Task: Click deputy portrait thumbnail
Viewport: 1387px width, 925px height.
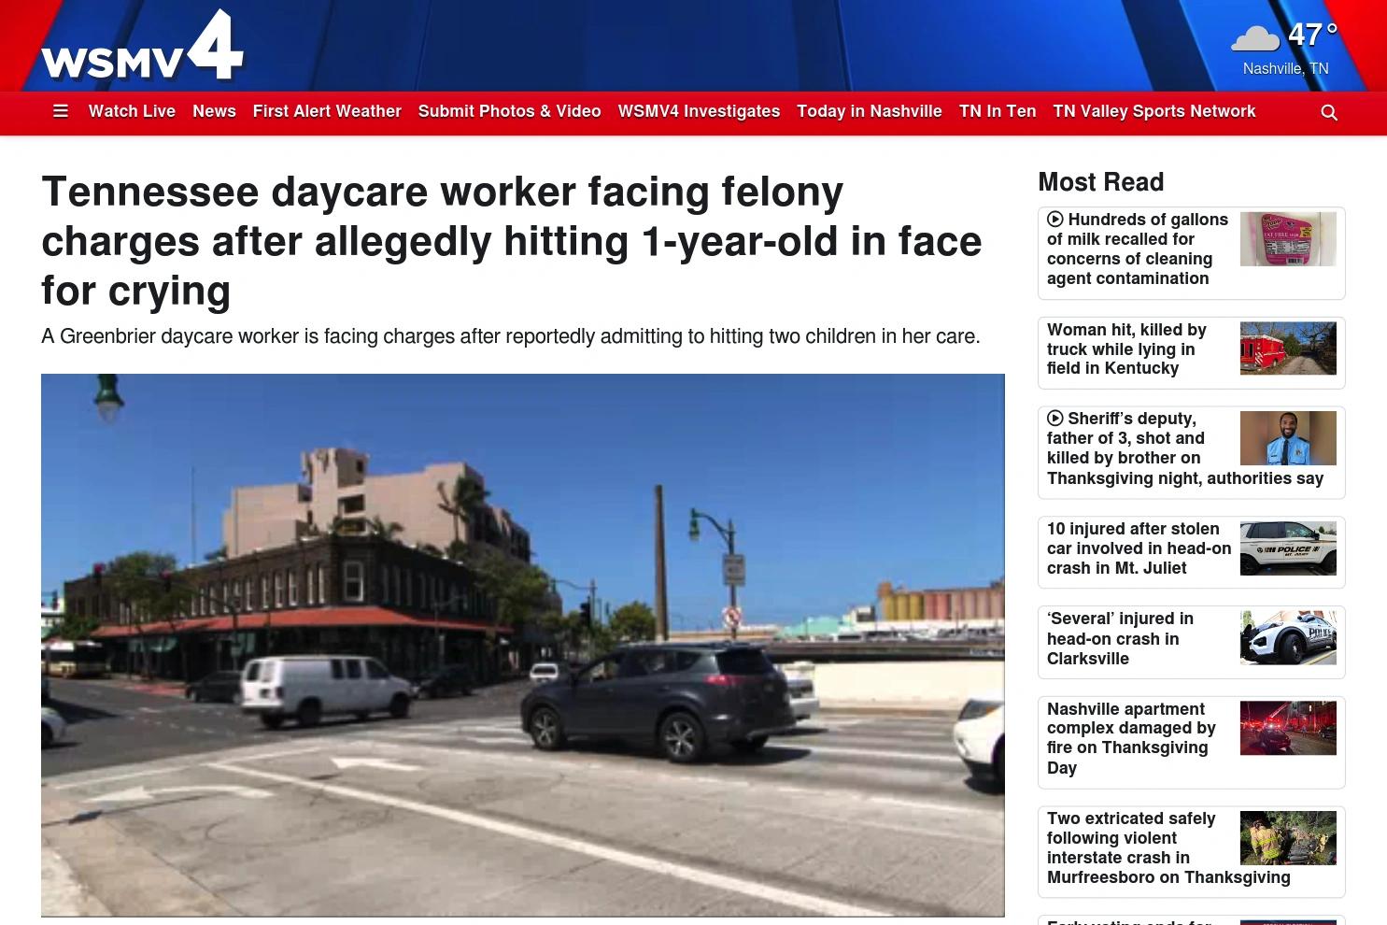Action: pyautogui.click(x=1288, y=438)
